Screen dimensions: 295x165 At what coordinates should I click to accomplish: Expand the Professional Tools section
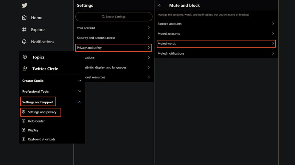pyautogui.click(x=79, y=91)
